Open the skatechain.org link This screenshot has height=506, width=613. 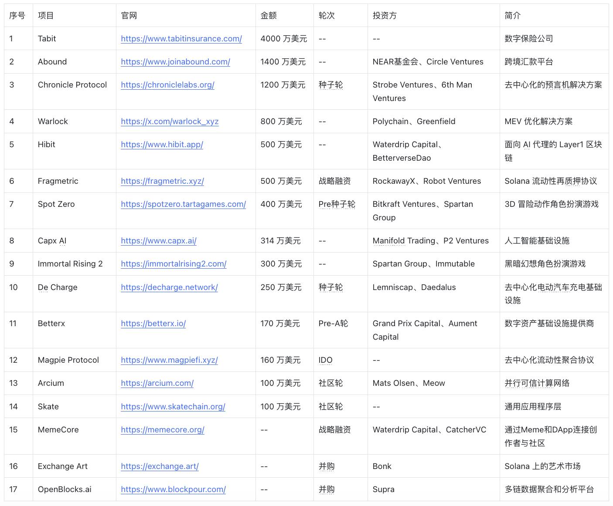[173, 407]
